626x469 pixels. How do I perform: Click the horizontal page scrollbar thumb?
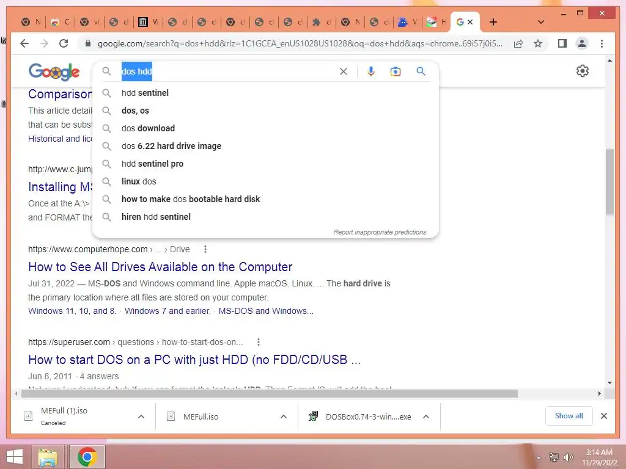[x=270, y=394]
